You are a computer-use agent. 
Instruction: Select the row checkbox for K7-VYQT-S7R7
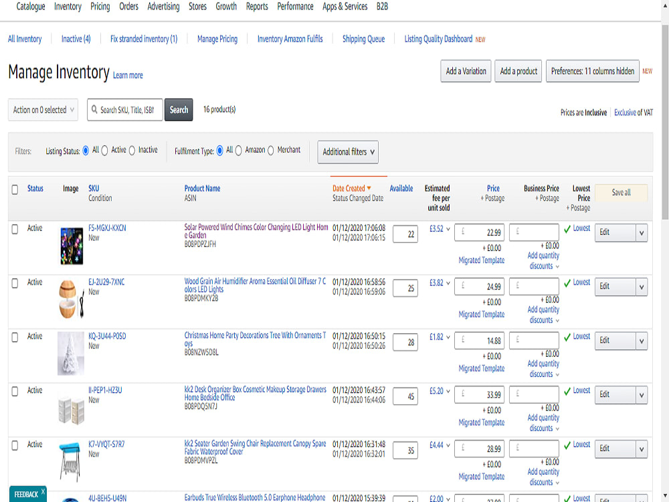coord(15,446)
